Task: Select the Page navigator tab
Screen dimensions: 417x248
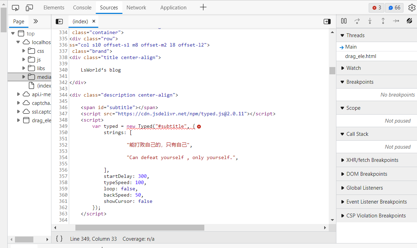Action: (x=19, y=21)
